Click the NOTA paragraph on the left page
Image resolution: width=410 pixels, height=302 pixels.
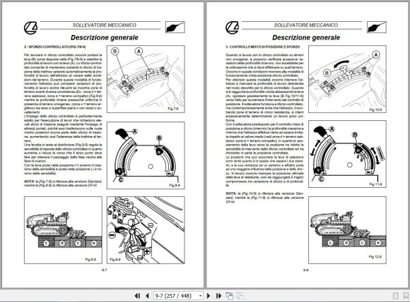[63, 183]
